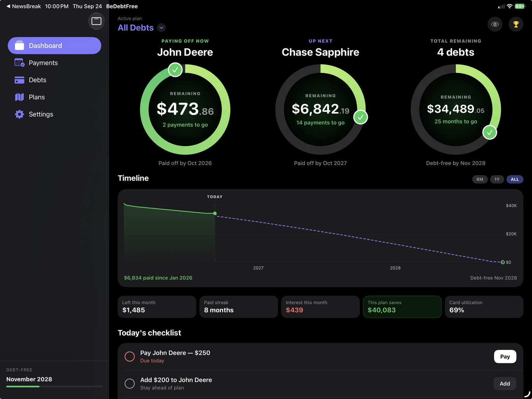Open the Plans section

(x=54, y=97)
